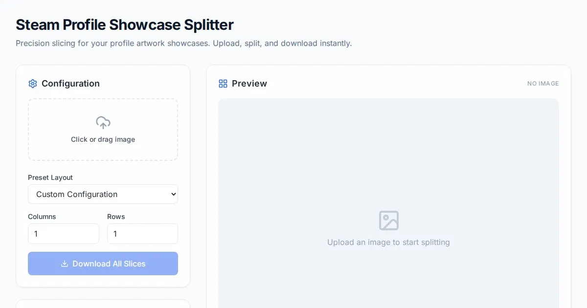
Task: Click the "Precision slicing" subtitle text
Action: click(183, 43)
